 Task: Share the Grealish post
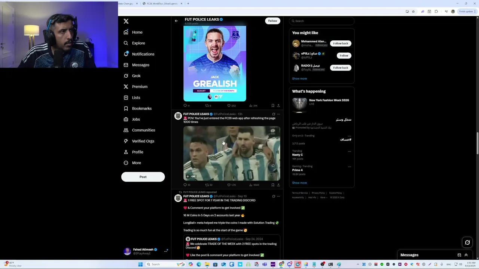coord(278,106)
